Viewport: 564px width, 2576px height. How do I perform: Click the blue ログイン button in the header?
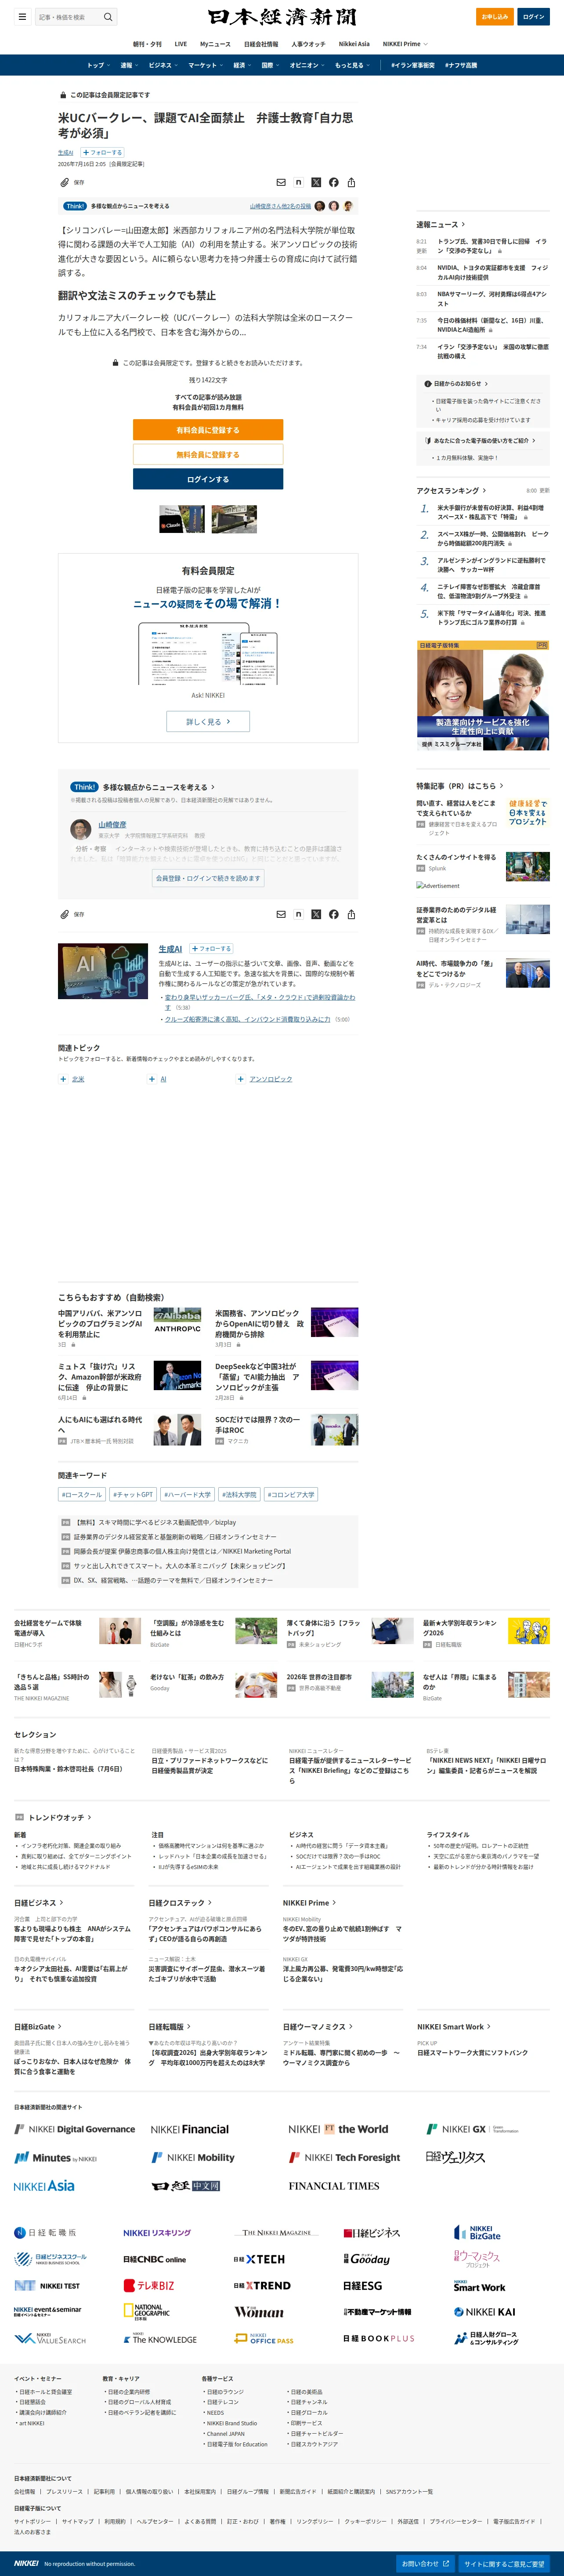(534, 17)
